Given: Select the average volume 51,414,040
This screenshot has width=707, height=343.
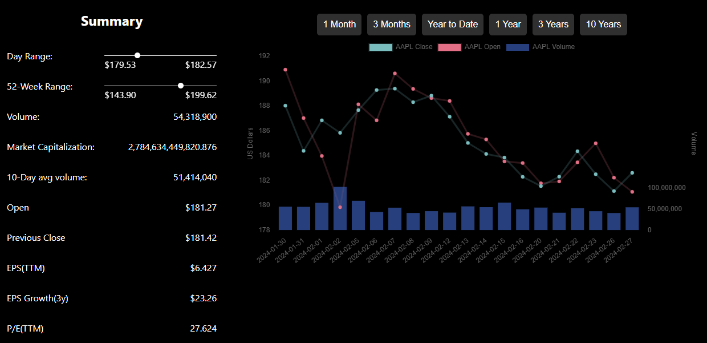Looking at the screenshot, I should pos(195,177).
